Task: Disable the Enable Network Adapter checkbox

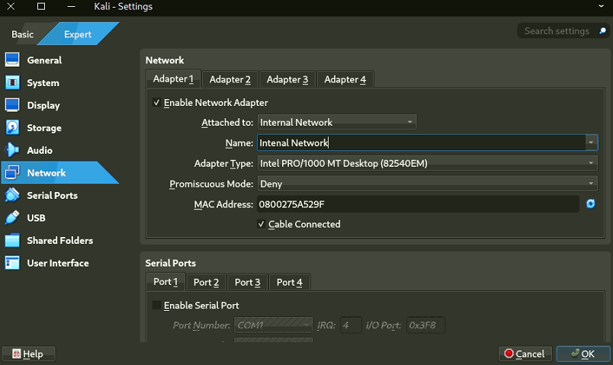Action: tap(157, 103)
